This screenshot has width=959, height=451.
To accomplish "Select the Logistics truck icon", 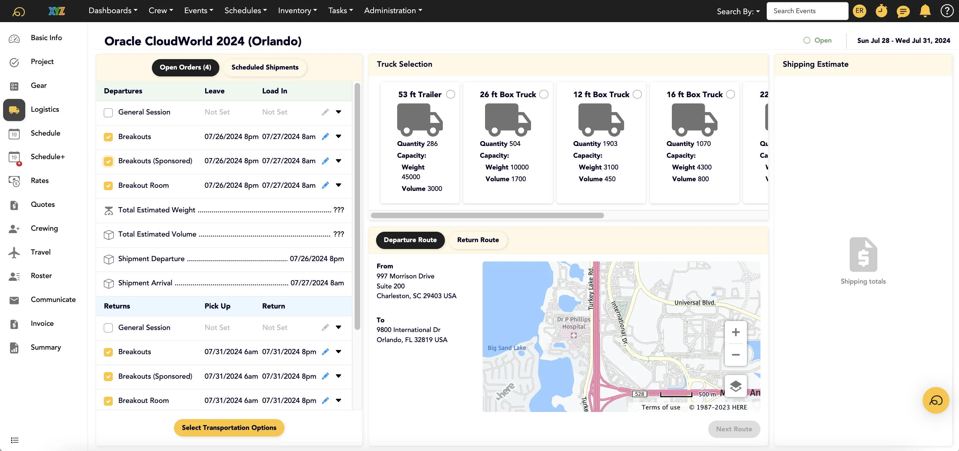I will pyautogui.click(x=14, y=110).
